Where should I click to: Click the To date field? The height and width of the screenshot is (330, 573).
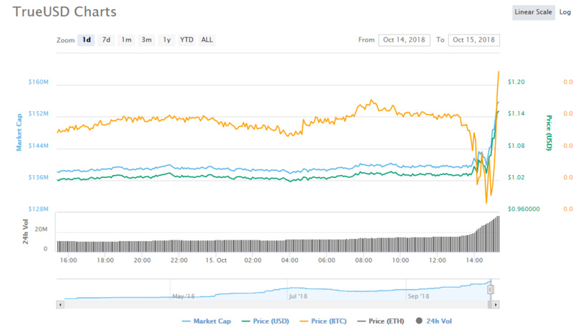coord(474,40)
